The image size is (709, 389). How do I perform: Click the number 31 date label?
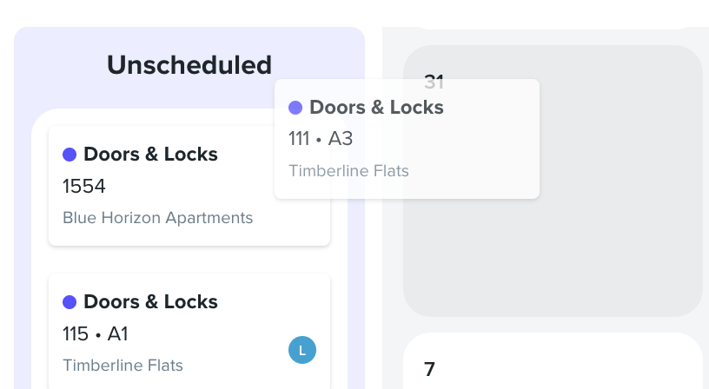(434, 82)
